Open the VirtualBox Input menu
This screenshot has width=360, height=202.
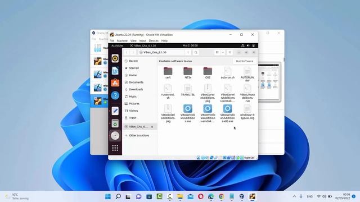[x=142, y=41]
